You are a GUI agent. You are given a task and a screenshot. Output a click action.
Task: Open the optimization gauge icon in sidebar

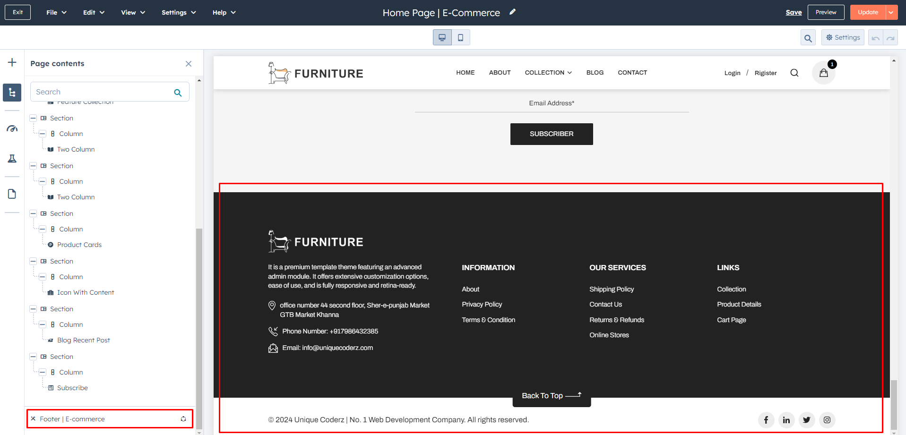(12, 128)
